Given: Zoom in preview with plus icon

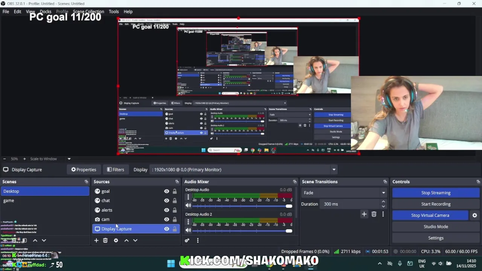Looking at the screenshot, I should 24,159.
